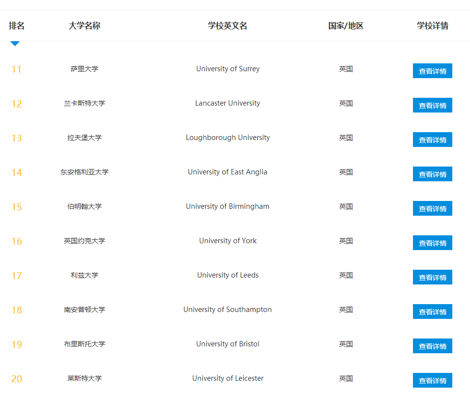This screenshot has height=396, width=470.
Task: Click the 国家/地区 column header
Action: point(346,26)
